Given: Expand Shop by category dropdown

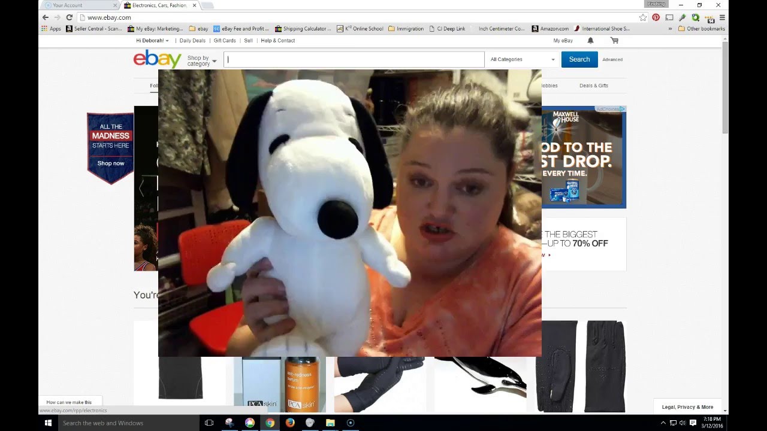Looking at the screenshot, I should point(201,60).
